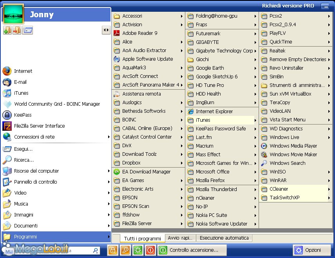Click the Opzioni button
Viewport: 335px width, 258px height.
tap(312, 250)
